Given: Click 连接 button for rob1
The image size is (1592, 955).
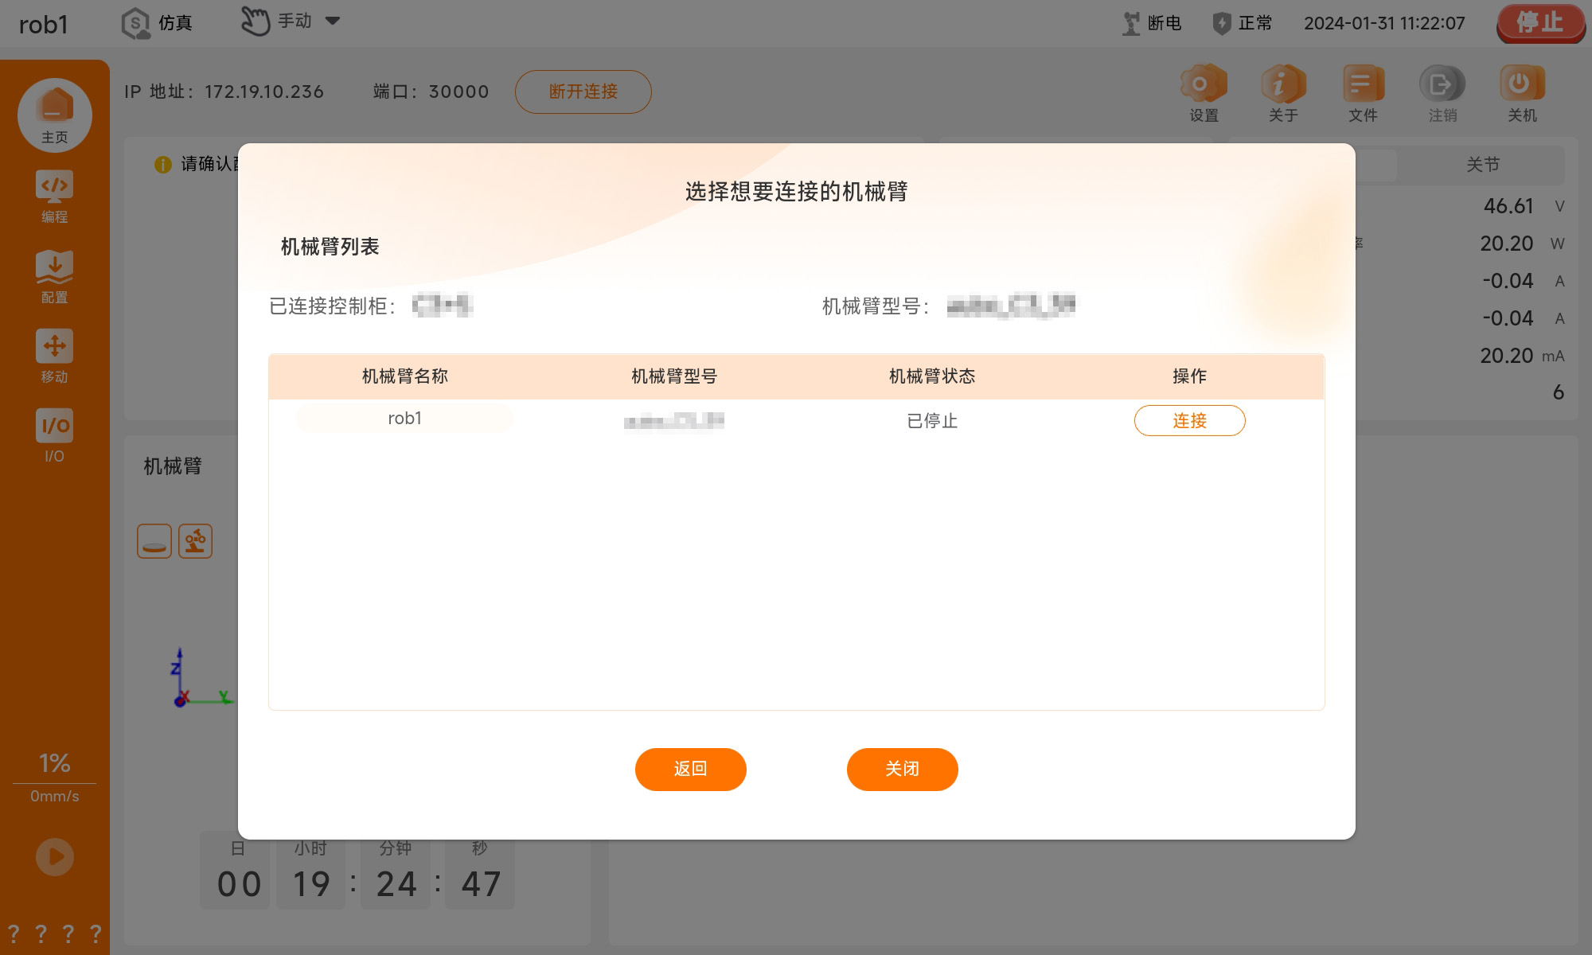Looking at the screenshot, I should pyautogui.click(x=1189, y=420).
